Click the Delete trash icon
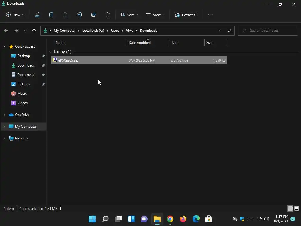The height and width of the screenshot is (226, 301). click(108, 15)
